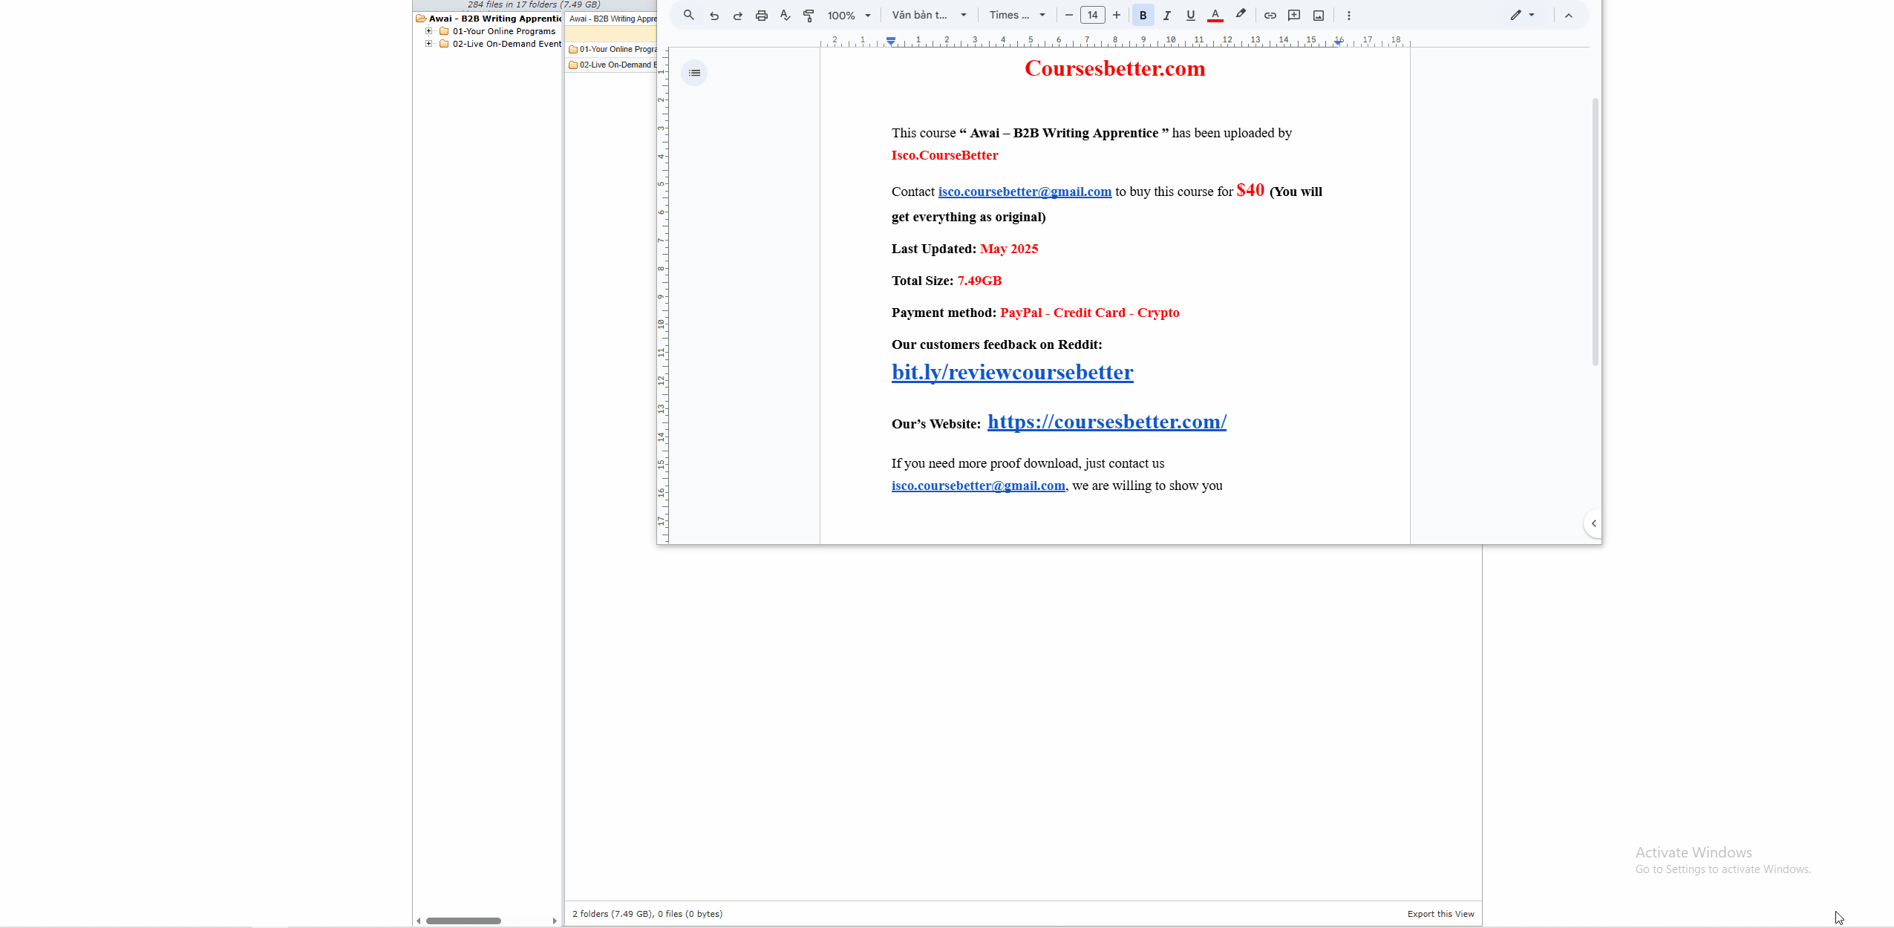Open the text color picker
The image size is (1894, 928).
1215,15
